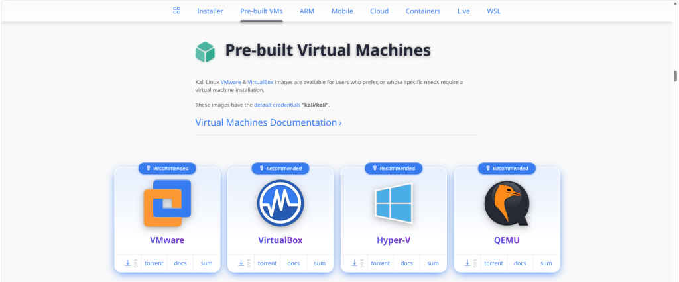Open the default credentials link

(x=277, y=105)
